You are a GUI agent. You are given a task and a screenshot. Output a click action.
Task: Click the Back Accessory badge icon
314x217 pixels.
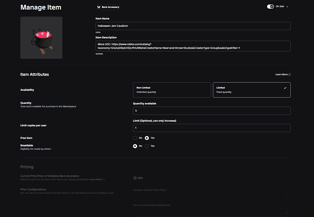click(x=99, y=7)
